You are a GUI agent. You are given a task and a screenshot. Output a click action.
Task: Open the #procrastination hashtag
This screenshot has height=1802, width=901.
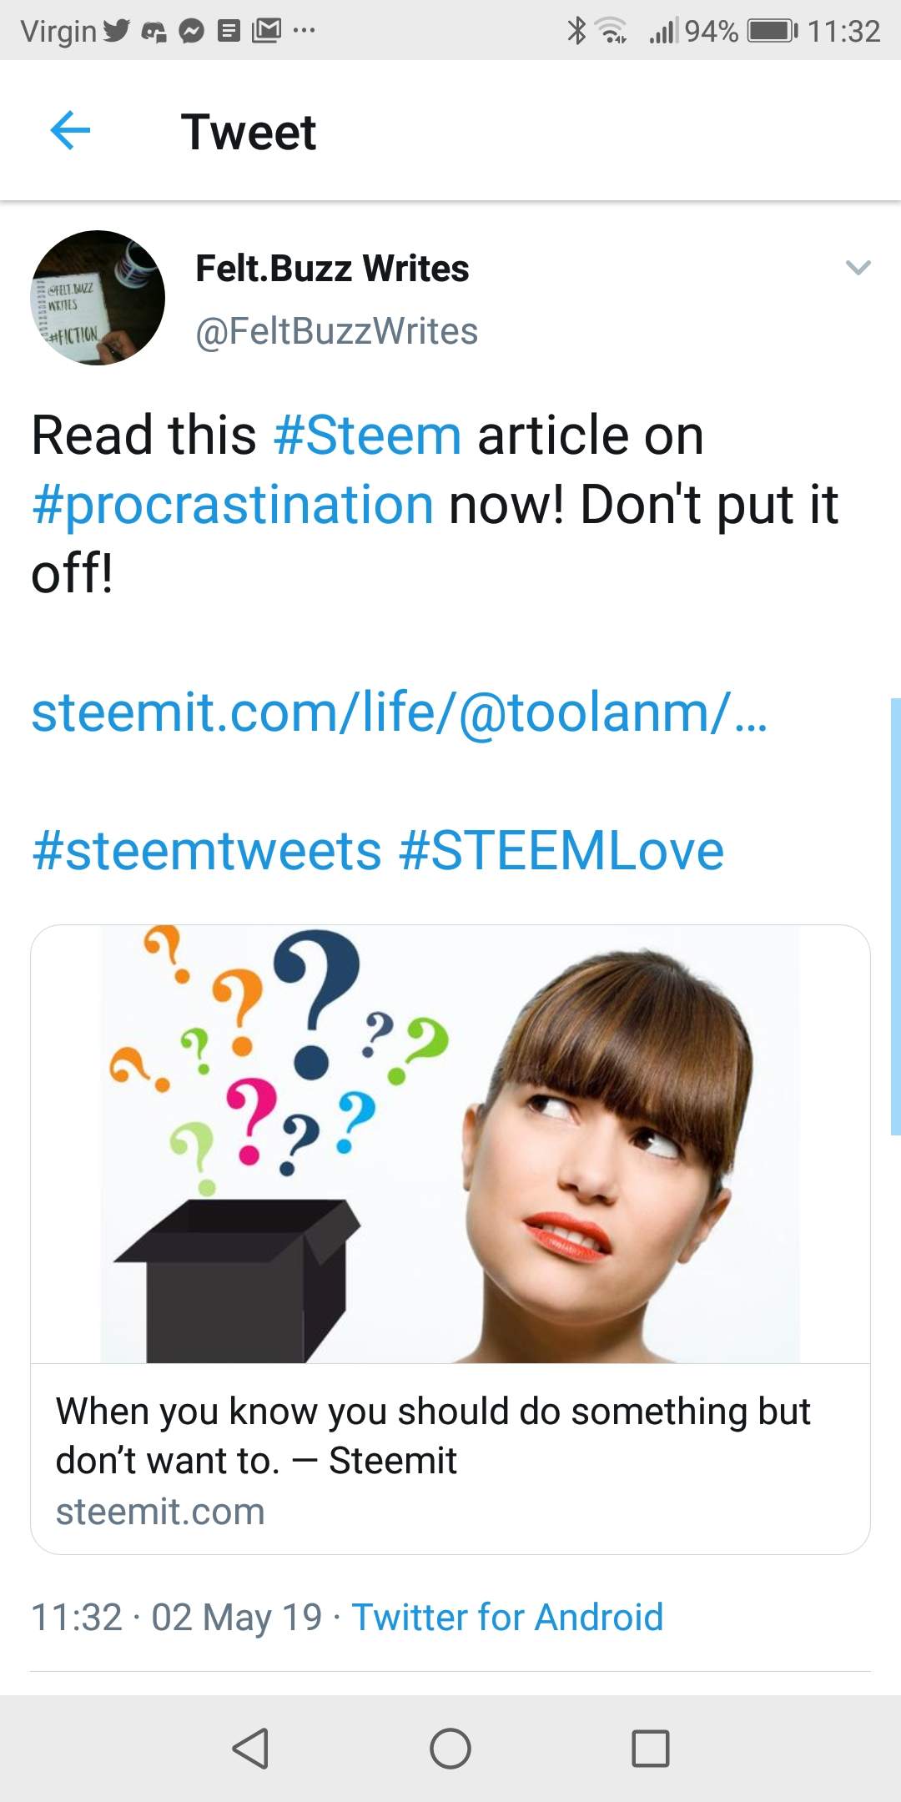[233, 505]
